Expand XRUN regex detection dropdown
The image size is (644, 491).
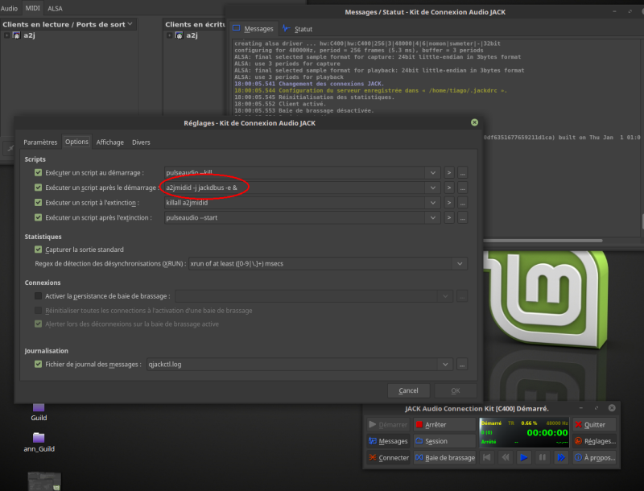point(460,263)
